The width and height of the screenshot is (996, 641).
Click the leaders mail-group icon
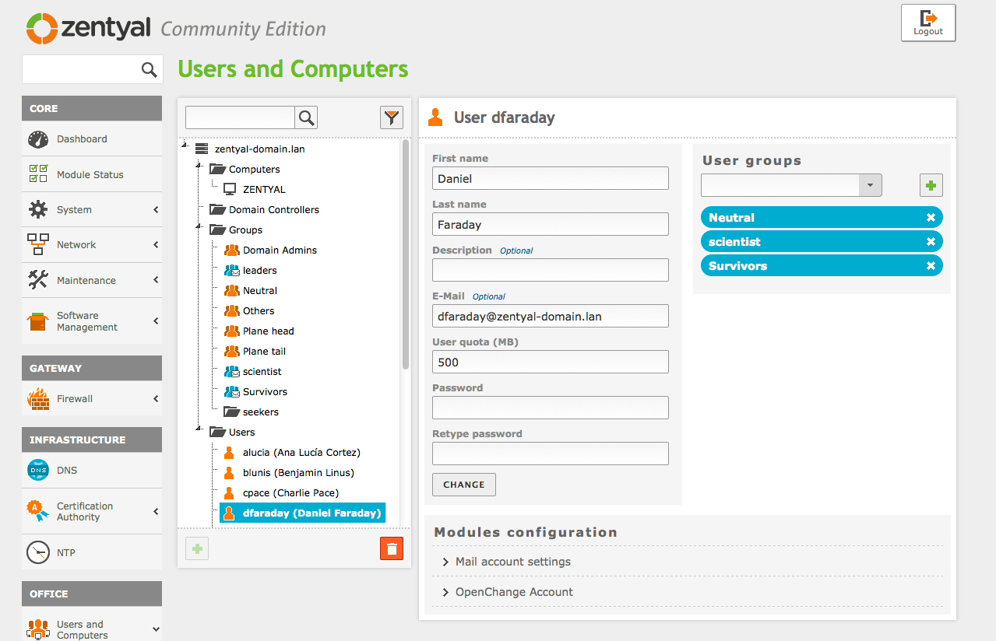232,270
